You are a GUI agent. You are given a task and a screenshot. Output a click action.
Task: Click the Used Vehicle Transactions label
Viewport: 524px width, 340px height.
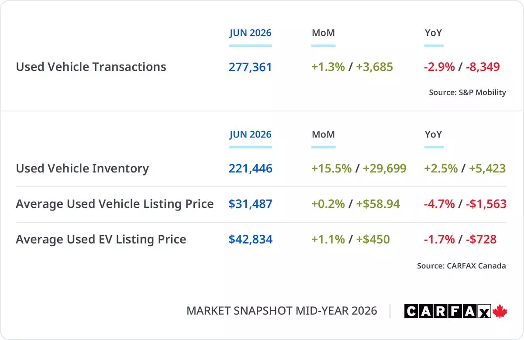pyautogui.click(x=91, y=67)
